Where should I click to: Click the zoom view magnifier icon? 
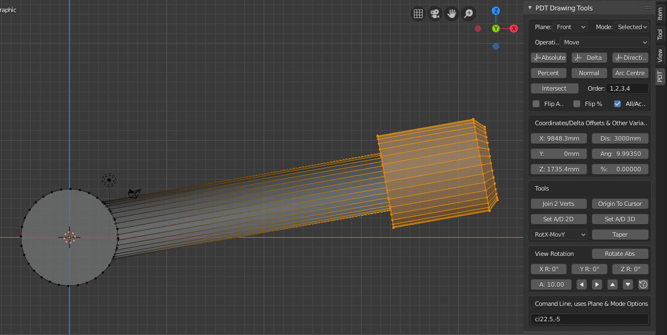468,14
